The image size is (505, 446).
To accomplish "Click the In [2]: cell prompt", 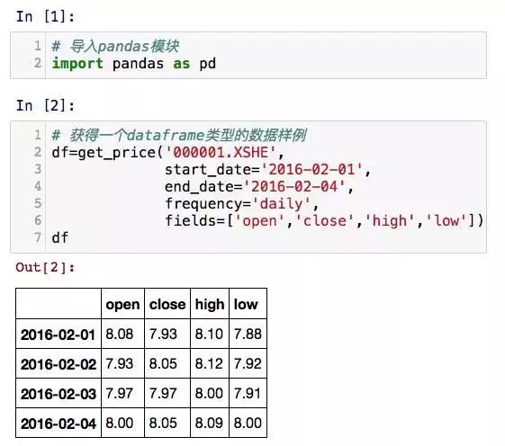I will click(x=45, y=105).
